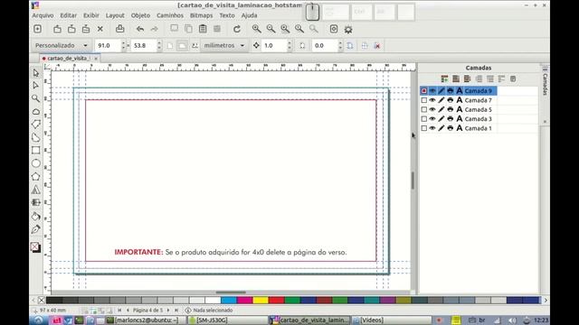
Task: Open the Objeto menu
Action: tap(140, 15)
